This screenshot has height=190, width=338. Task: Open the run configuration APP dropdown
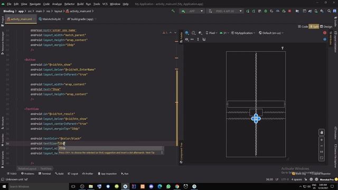[x=192, y=11]
